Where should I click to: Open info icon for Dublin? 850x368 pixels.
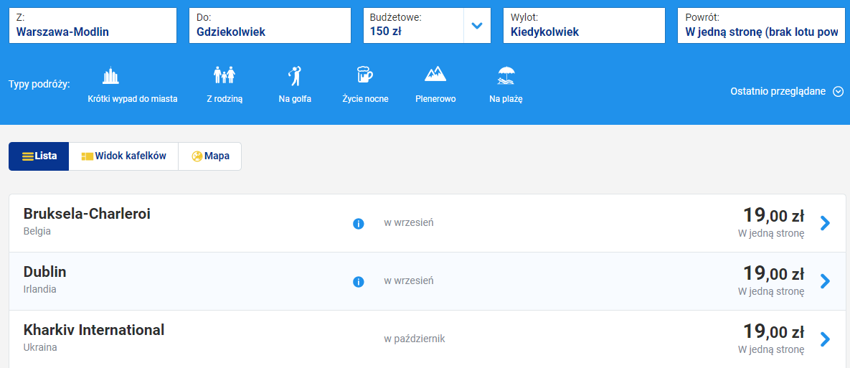(359, 282)
